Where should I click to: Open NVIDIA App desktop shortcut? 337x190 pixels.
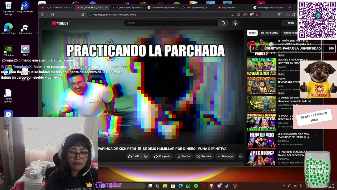(x=8, y=51)
